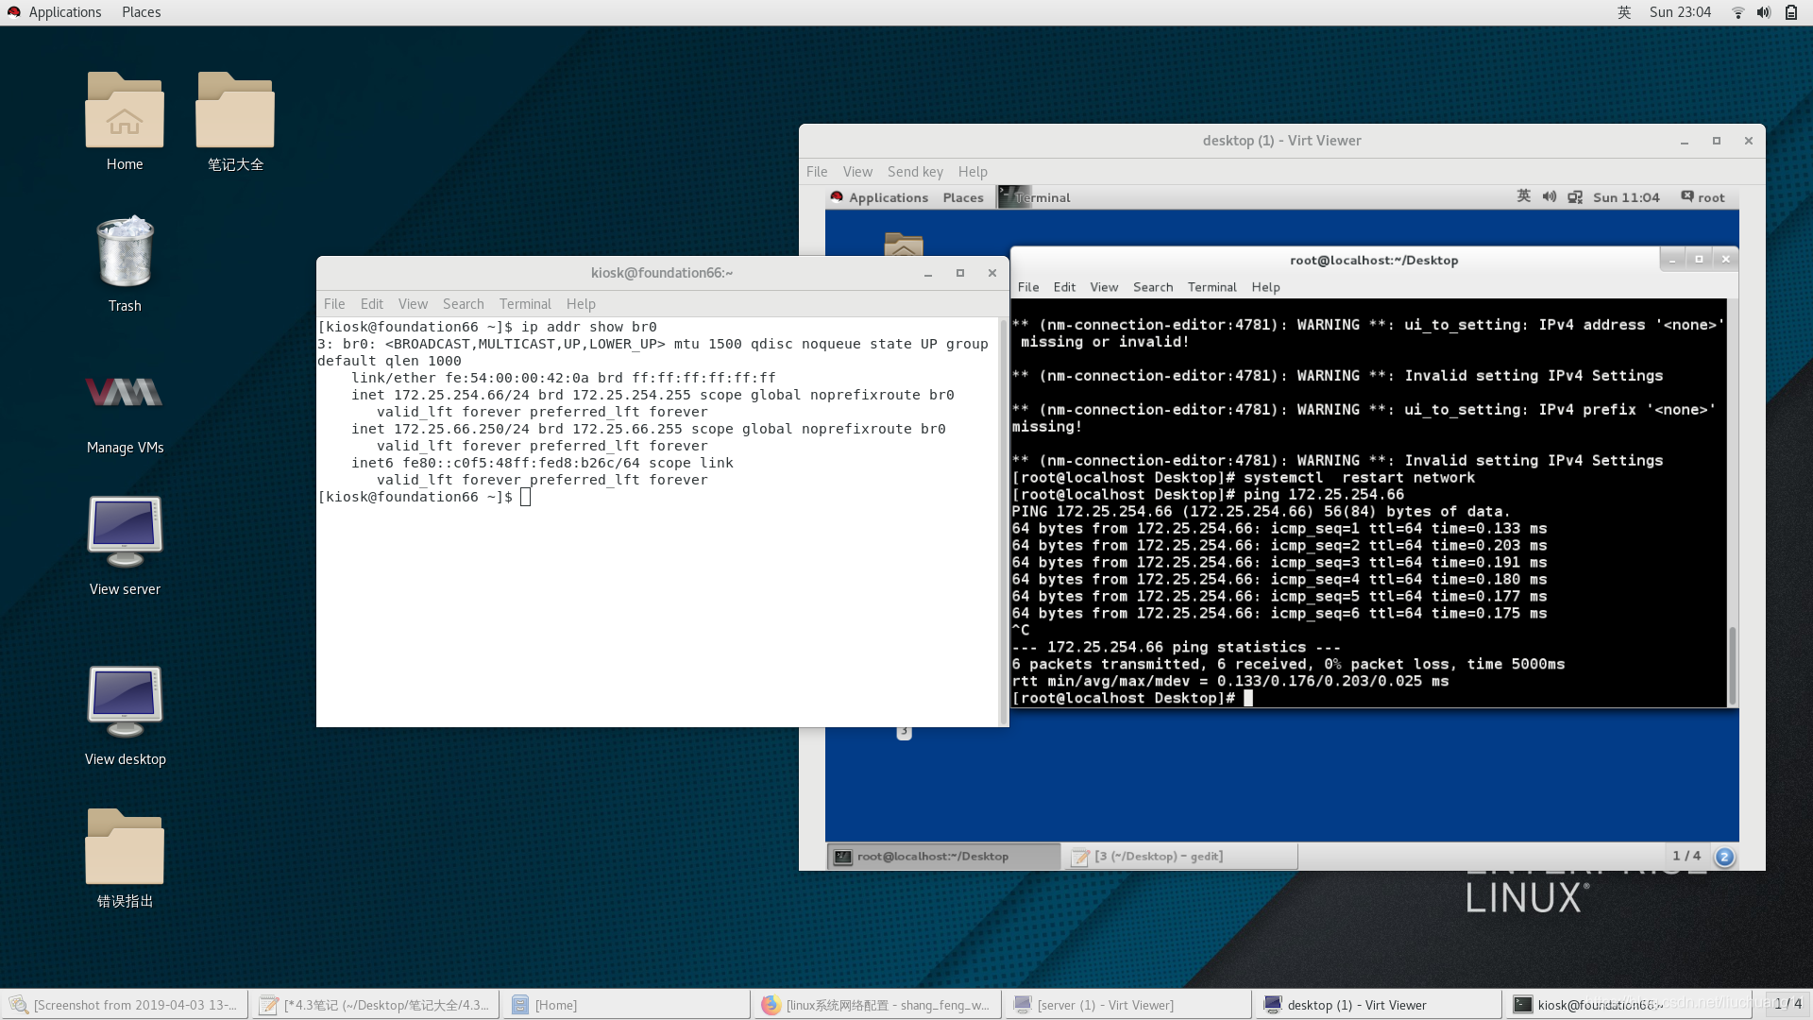Open File menu in root@localhost terminal

tap(1028, 287)
